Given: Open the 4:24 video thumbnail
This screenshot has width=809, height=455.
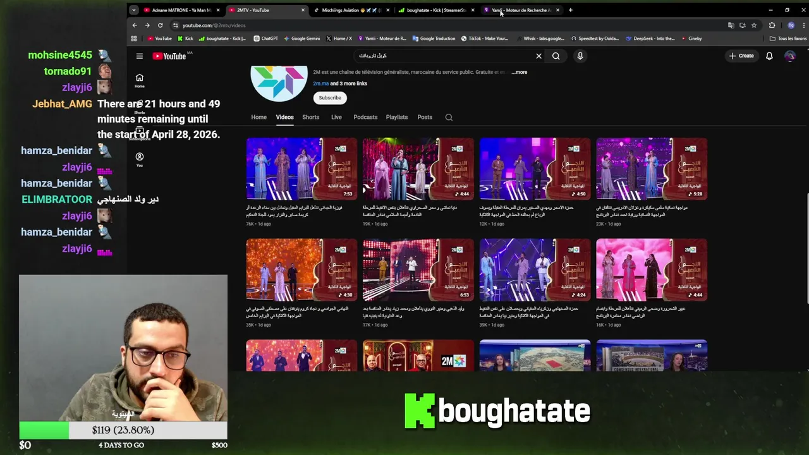Looking at the screenshot, I should [x=535, y=270].
